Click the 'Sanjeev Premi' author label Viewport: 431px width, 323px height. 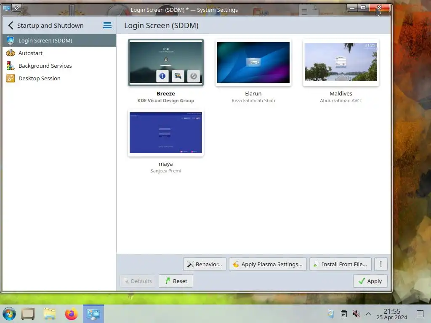(166, 171)
